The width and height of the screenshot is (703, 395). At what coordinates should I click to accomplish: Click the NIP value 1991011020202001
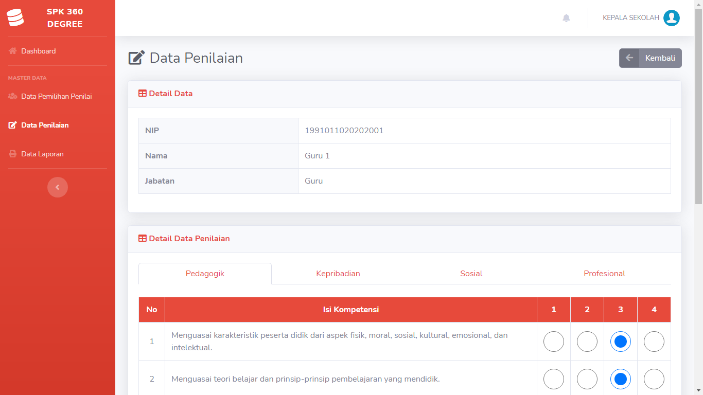[x=344, y=131]
